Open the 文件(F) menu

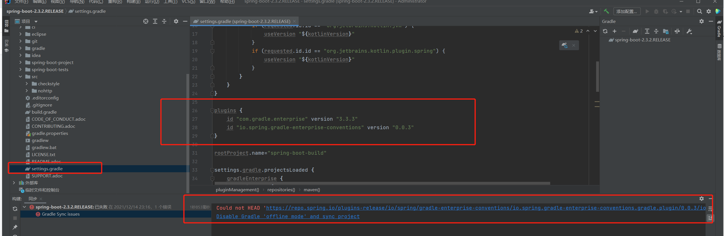coord(22,2)
